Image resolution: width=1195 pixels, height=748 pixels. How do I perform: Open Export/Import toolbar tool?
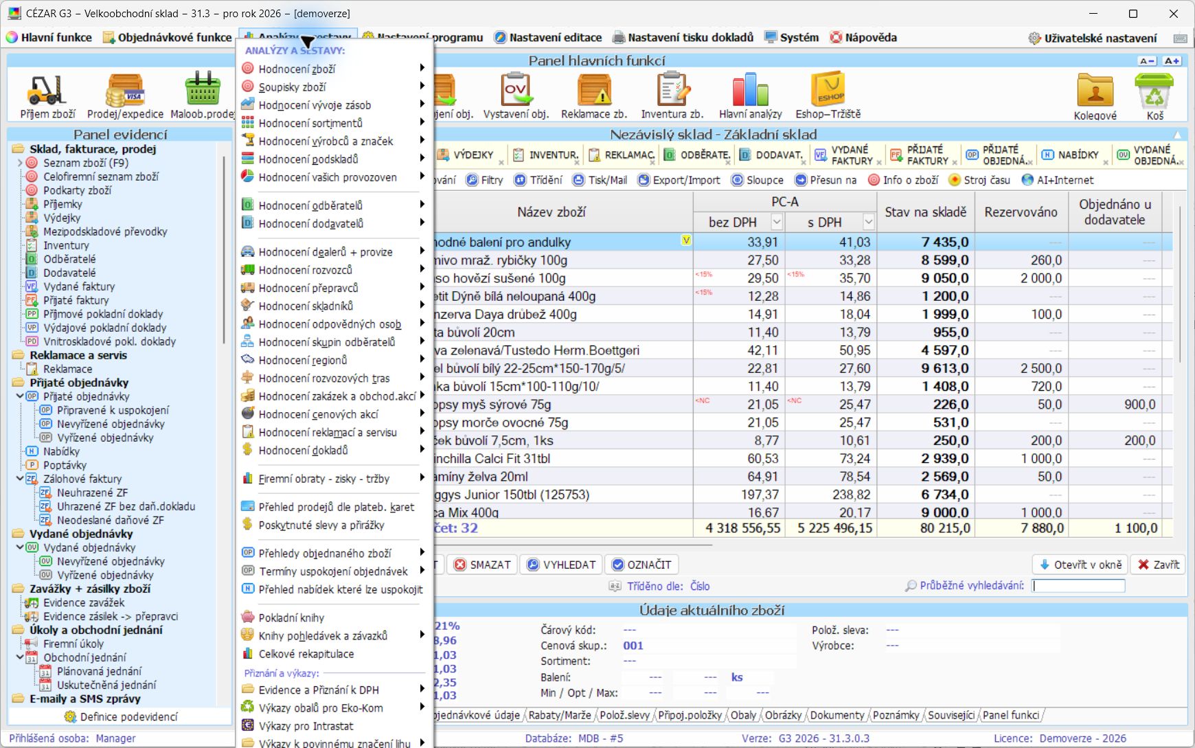pos(679,180)
